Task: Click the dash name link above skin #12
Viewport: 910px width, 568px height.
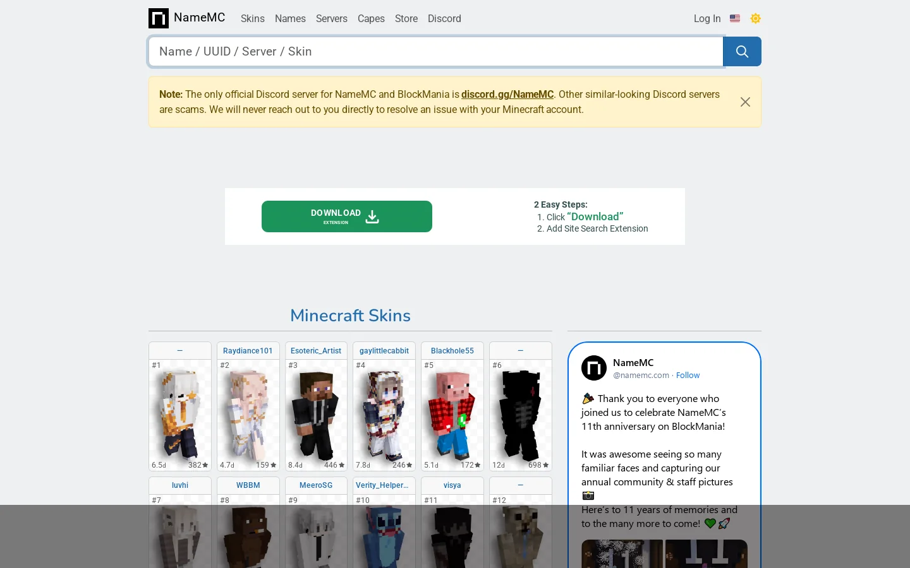Action: click(521, 485)
